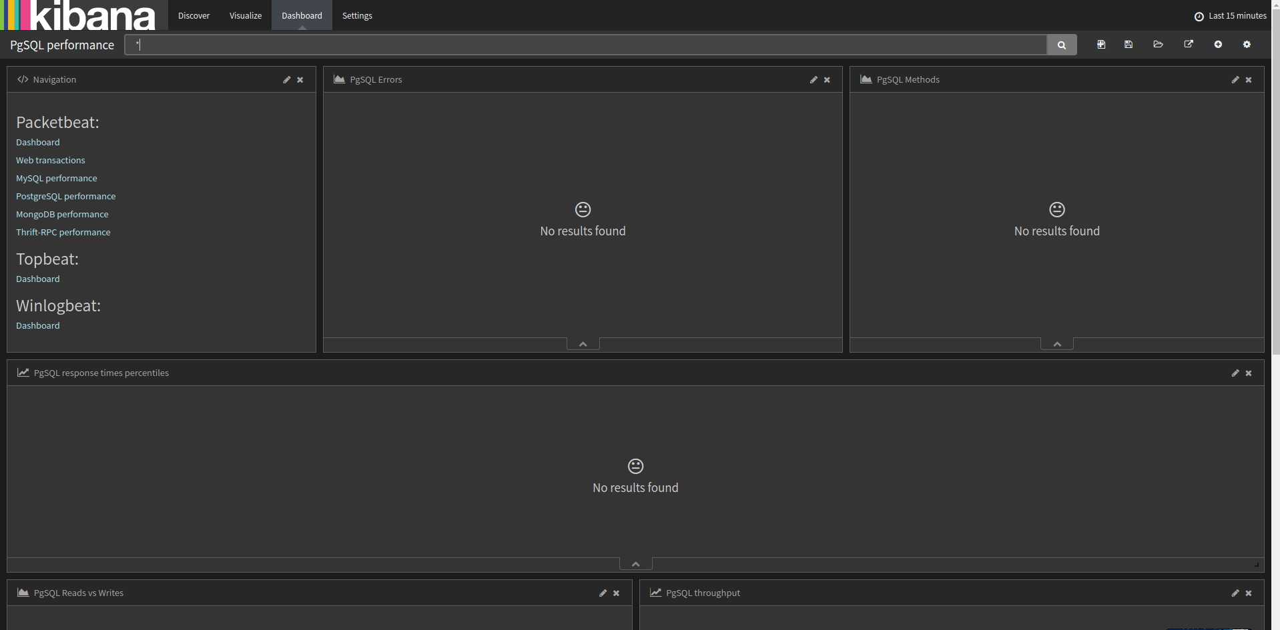The height and width of the screenshot is (630, 1280).
Task: Run the query with the search magnifier button
Action: [1061, 45]
